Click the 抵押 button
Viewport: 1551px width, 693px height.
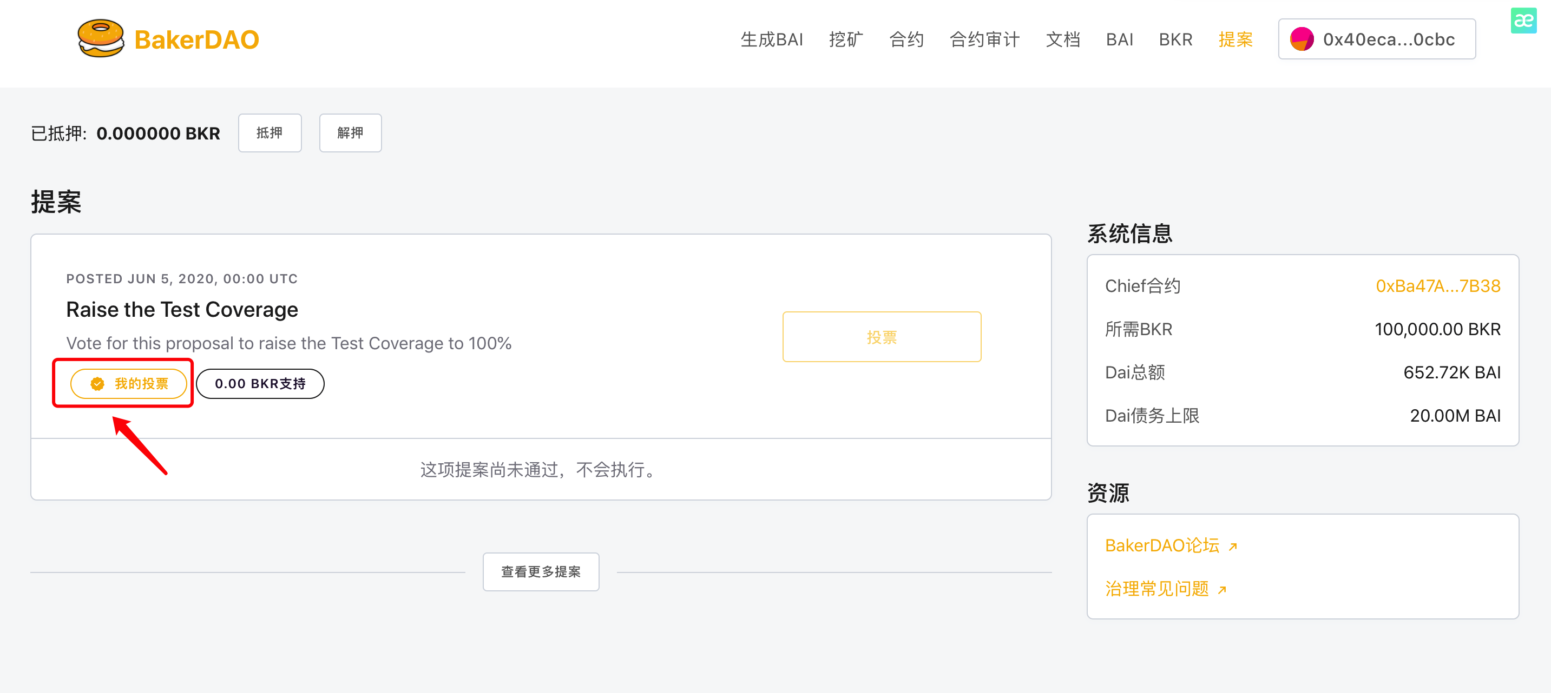(270, 133)
